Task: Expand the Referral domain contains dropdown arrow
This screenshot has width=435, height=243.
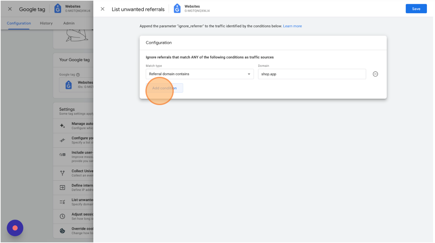Action: click(249, 74)
